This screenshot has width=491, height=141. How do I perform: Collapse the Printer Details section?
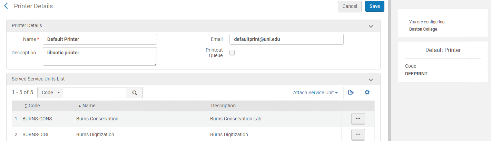coord(371,26)
